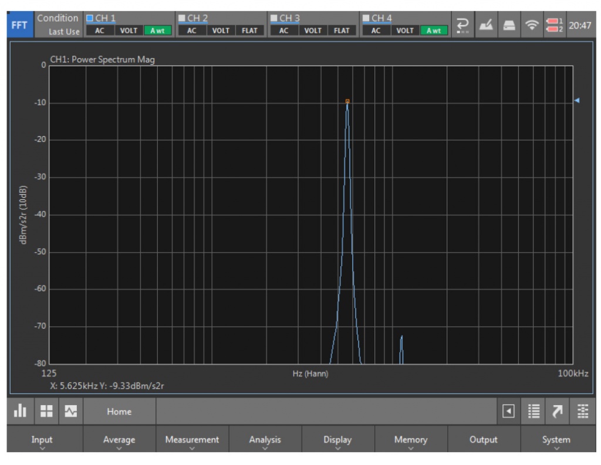Change CH 4 VOLT unit setting

pos(405,30)
